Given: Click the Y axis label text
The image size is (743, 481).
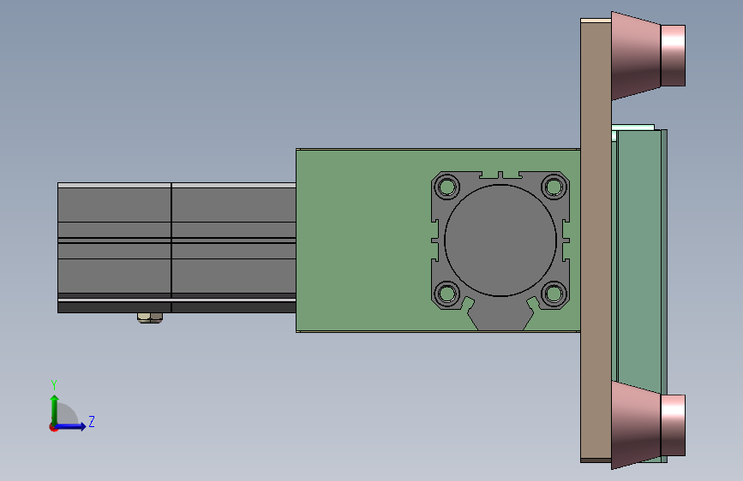Looking at the screenshot, I should [54, 385].
